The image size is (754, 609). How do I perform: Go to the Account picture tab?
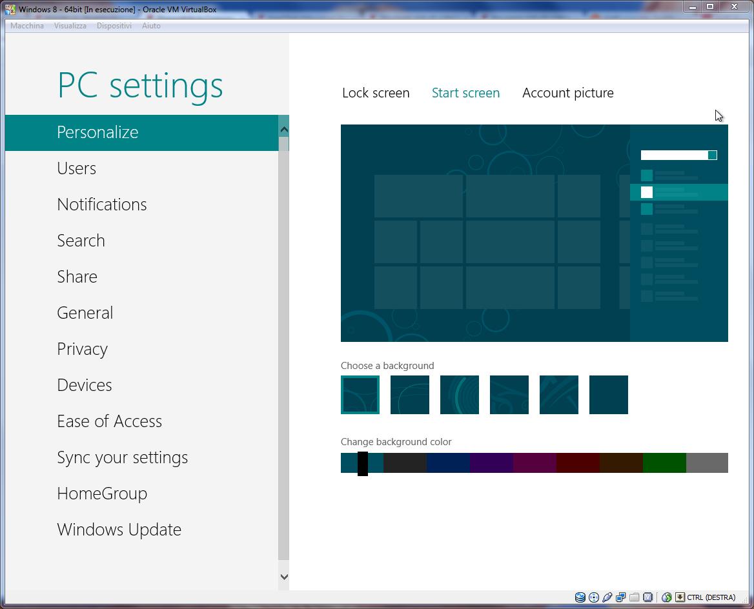568,93
